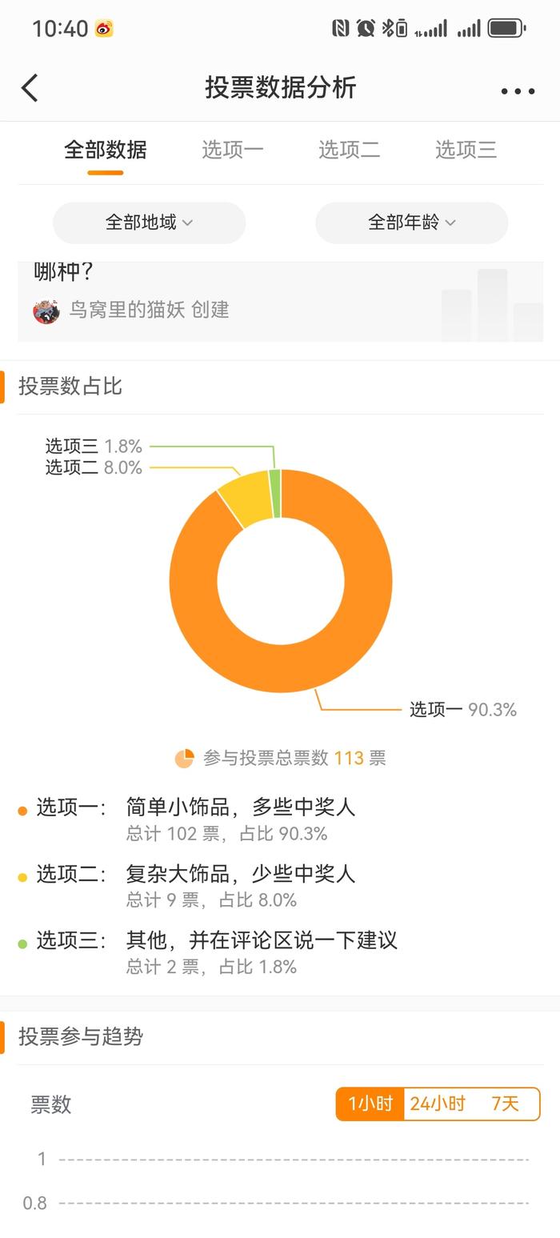Switch to the 选项三 tab
The image size is (560, 1238).
pos(466,150)
